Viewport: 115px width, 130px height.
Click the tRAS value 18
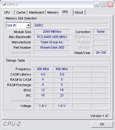pos(62,90)
